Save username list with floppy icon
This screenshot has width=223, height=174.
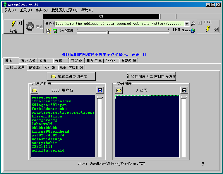click(100, 90)
